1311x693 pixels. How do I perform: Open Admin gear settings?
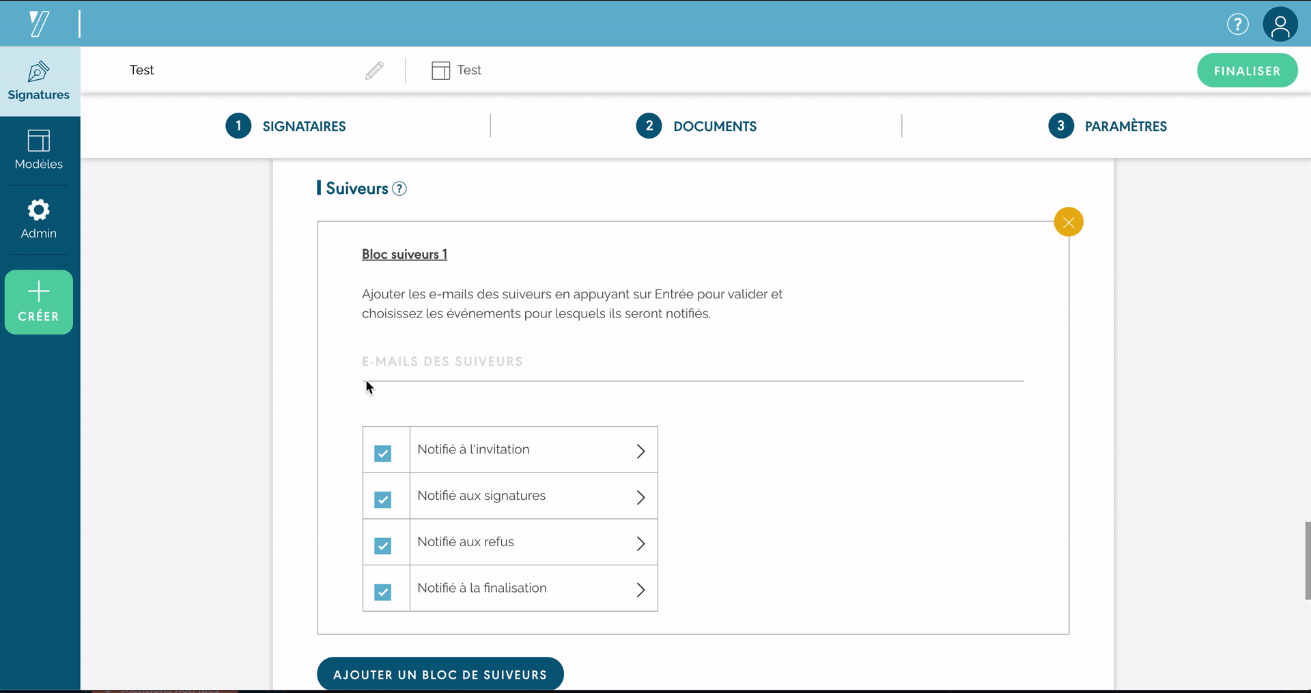(x=39, y=219)
